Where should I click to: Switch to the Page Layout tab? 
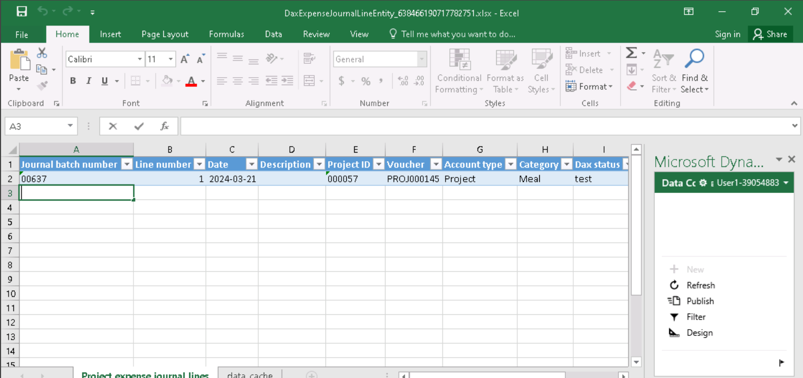point(165,34)
